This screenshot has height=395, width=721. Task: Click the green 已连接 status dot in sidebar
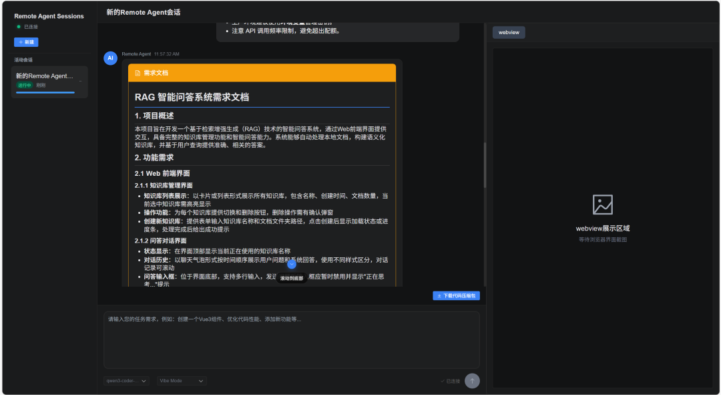click(x=19, y=27)
